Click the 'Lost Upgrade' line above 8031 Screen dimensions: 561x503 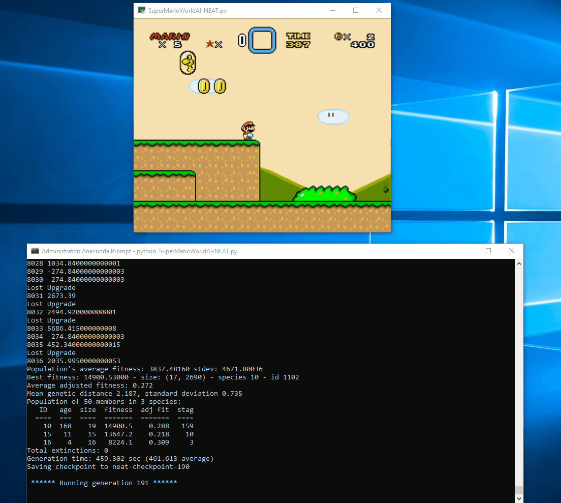[x=51, y=288]
